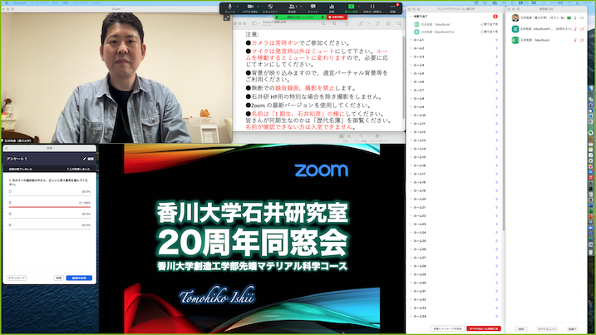Toggle the PDF sidebar view button

pos(254,23)
